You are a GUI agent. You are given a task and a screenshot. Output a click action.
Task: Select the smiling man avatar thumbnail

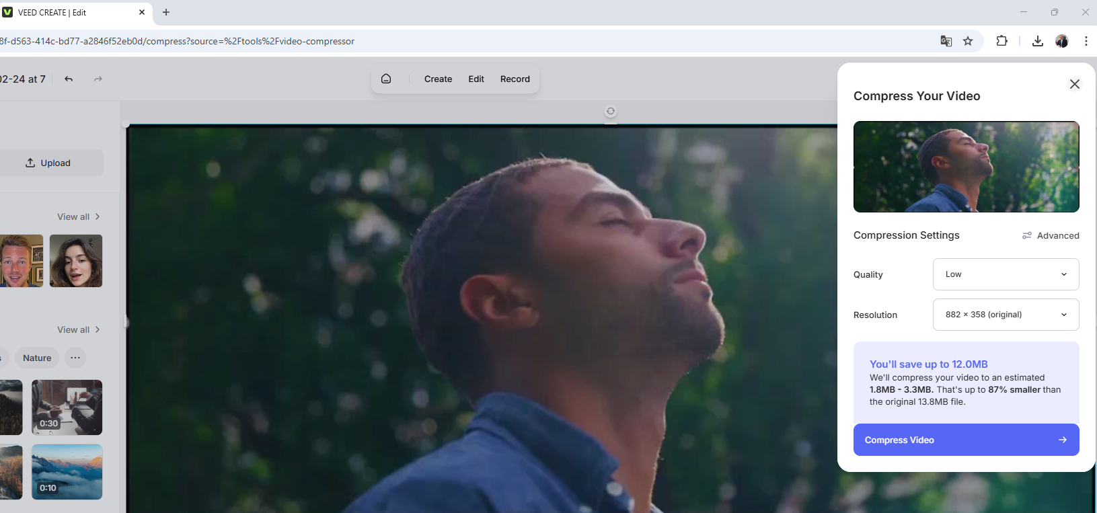[21, 261]
